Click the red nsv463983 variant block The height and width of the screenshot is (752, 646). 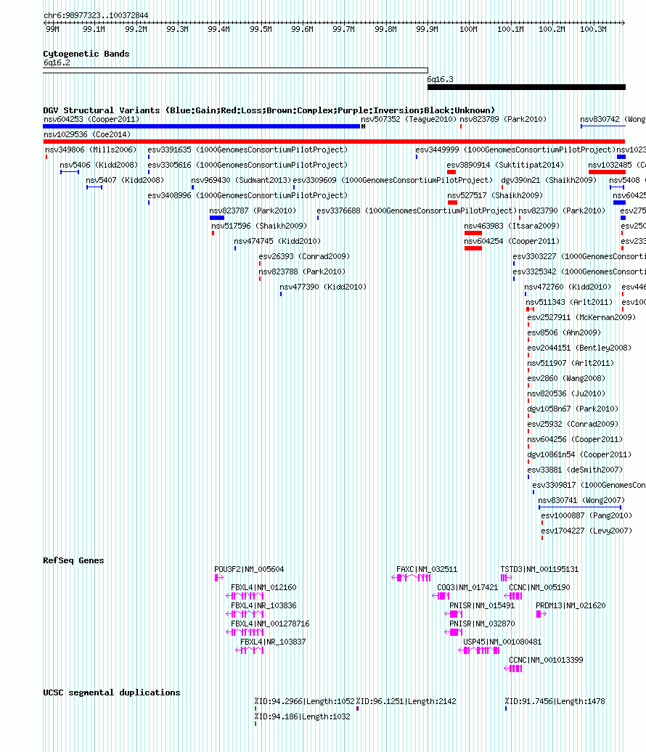point(473,233)
